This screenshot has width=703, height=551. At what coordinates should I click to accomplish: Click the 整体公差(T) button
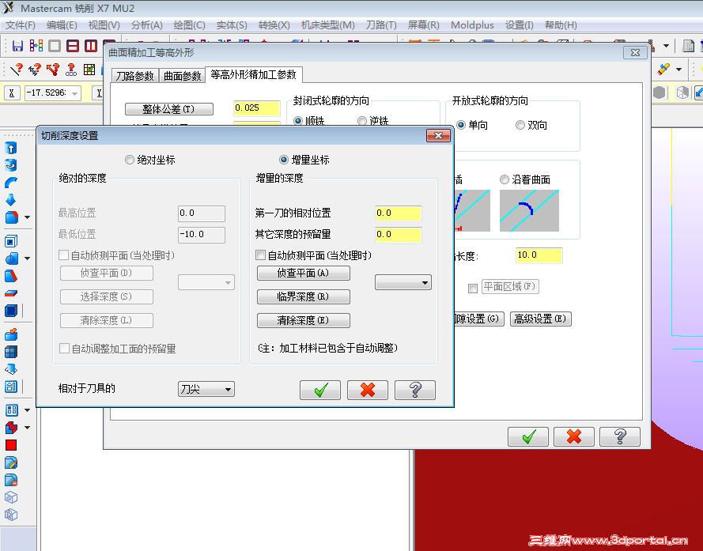pyautogui.click(x=169, y=109)
